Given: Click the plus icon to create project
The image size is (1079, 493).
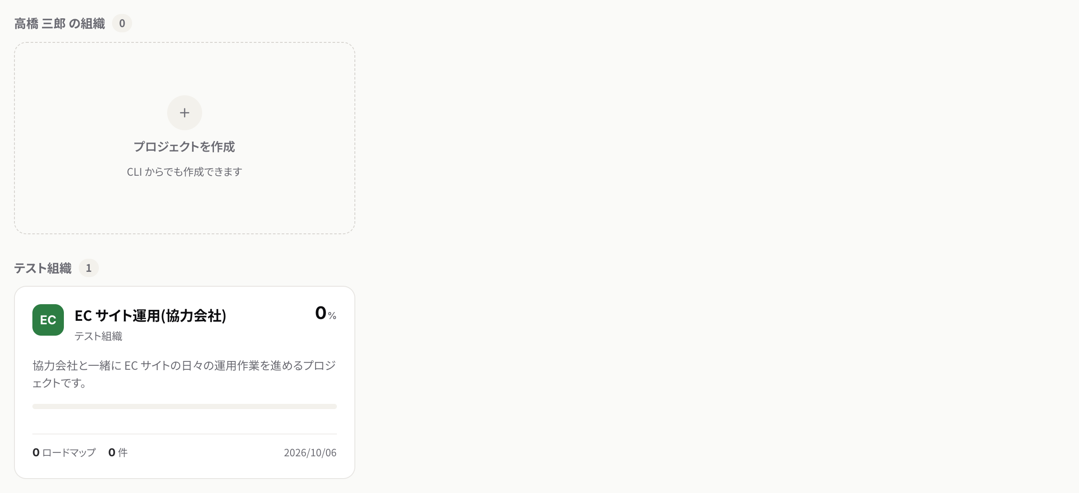Looking at the screenshot, I should (184, 113).
